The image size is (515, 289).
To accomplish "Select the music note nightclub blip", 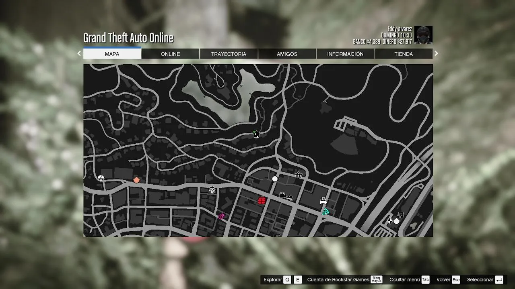I will [400, 216].
